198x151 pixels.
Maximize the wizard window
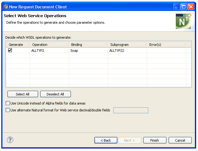coord(184,7)
